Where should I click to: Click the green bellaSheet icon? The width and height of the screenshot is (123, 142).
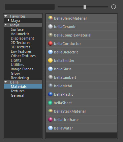[x=50, y=103]
